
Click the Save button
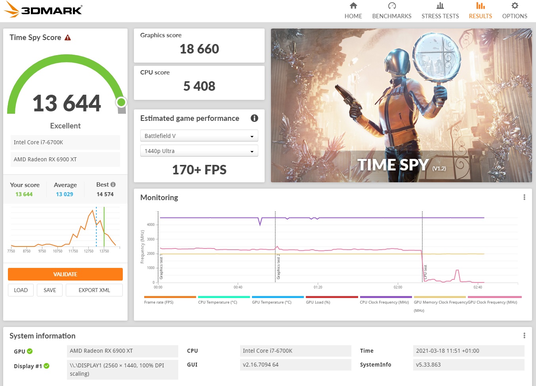50,290
